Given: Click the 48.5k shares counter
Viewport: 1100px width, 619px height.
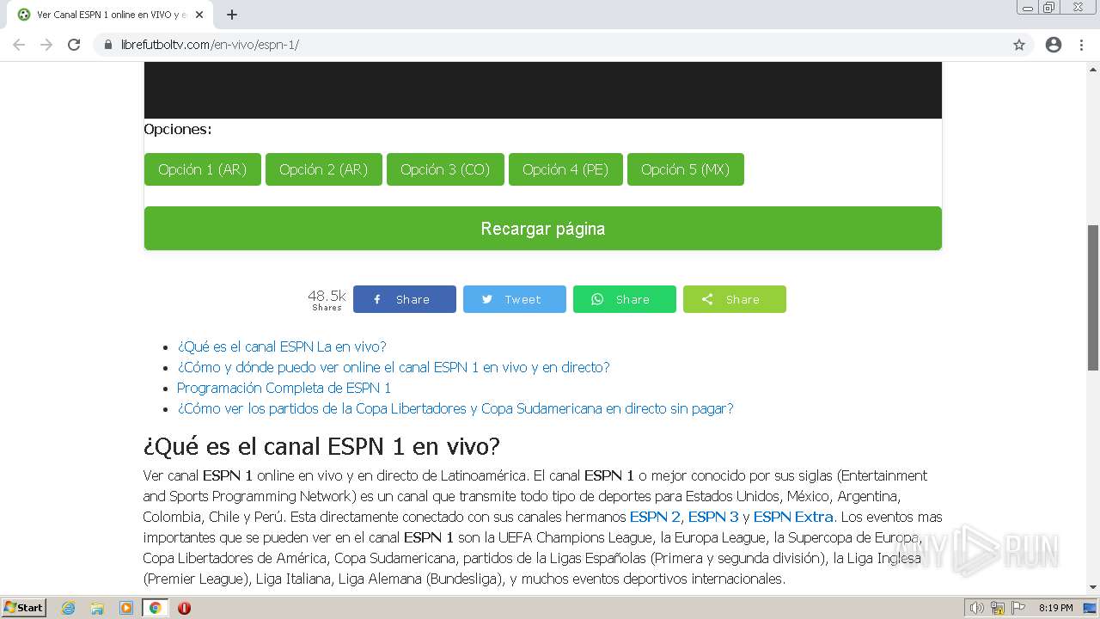Looking at the screenshot, I should pos(327,299).
